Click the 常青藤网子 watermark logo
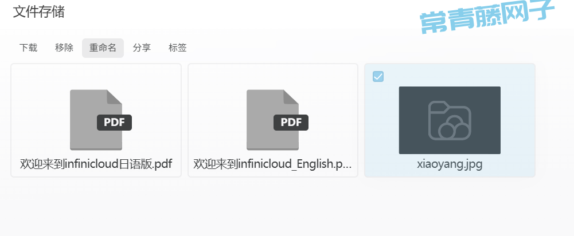Screen dimensions: 574x236 pyautogui.click(x=487, y=17)
